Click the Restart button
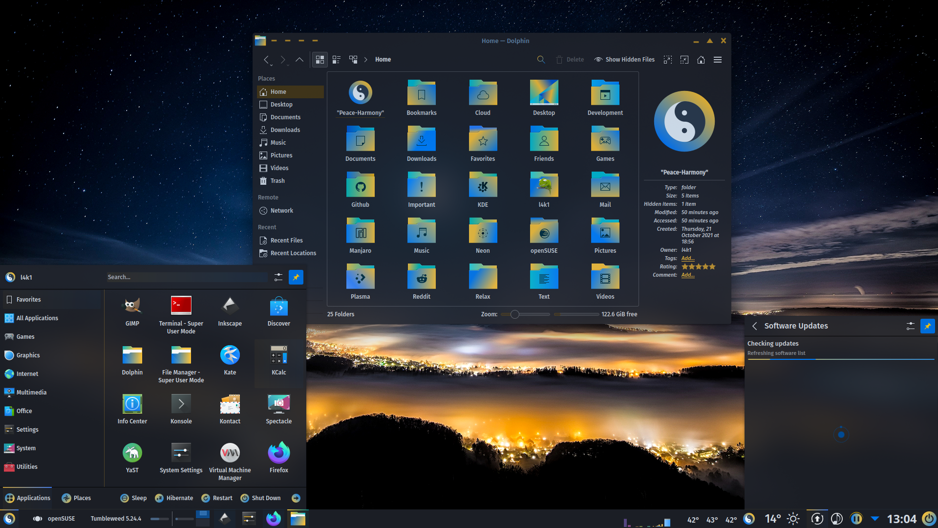Image resolution: width=938 pixels, height=528 pixels. [217, 498]
